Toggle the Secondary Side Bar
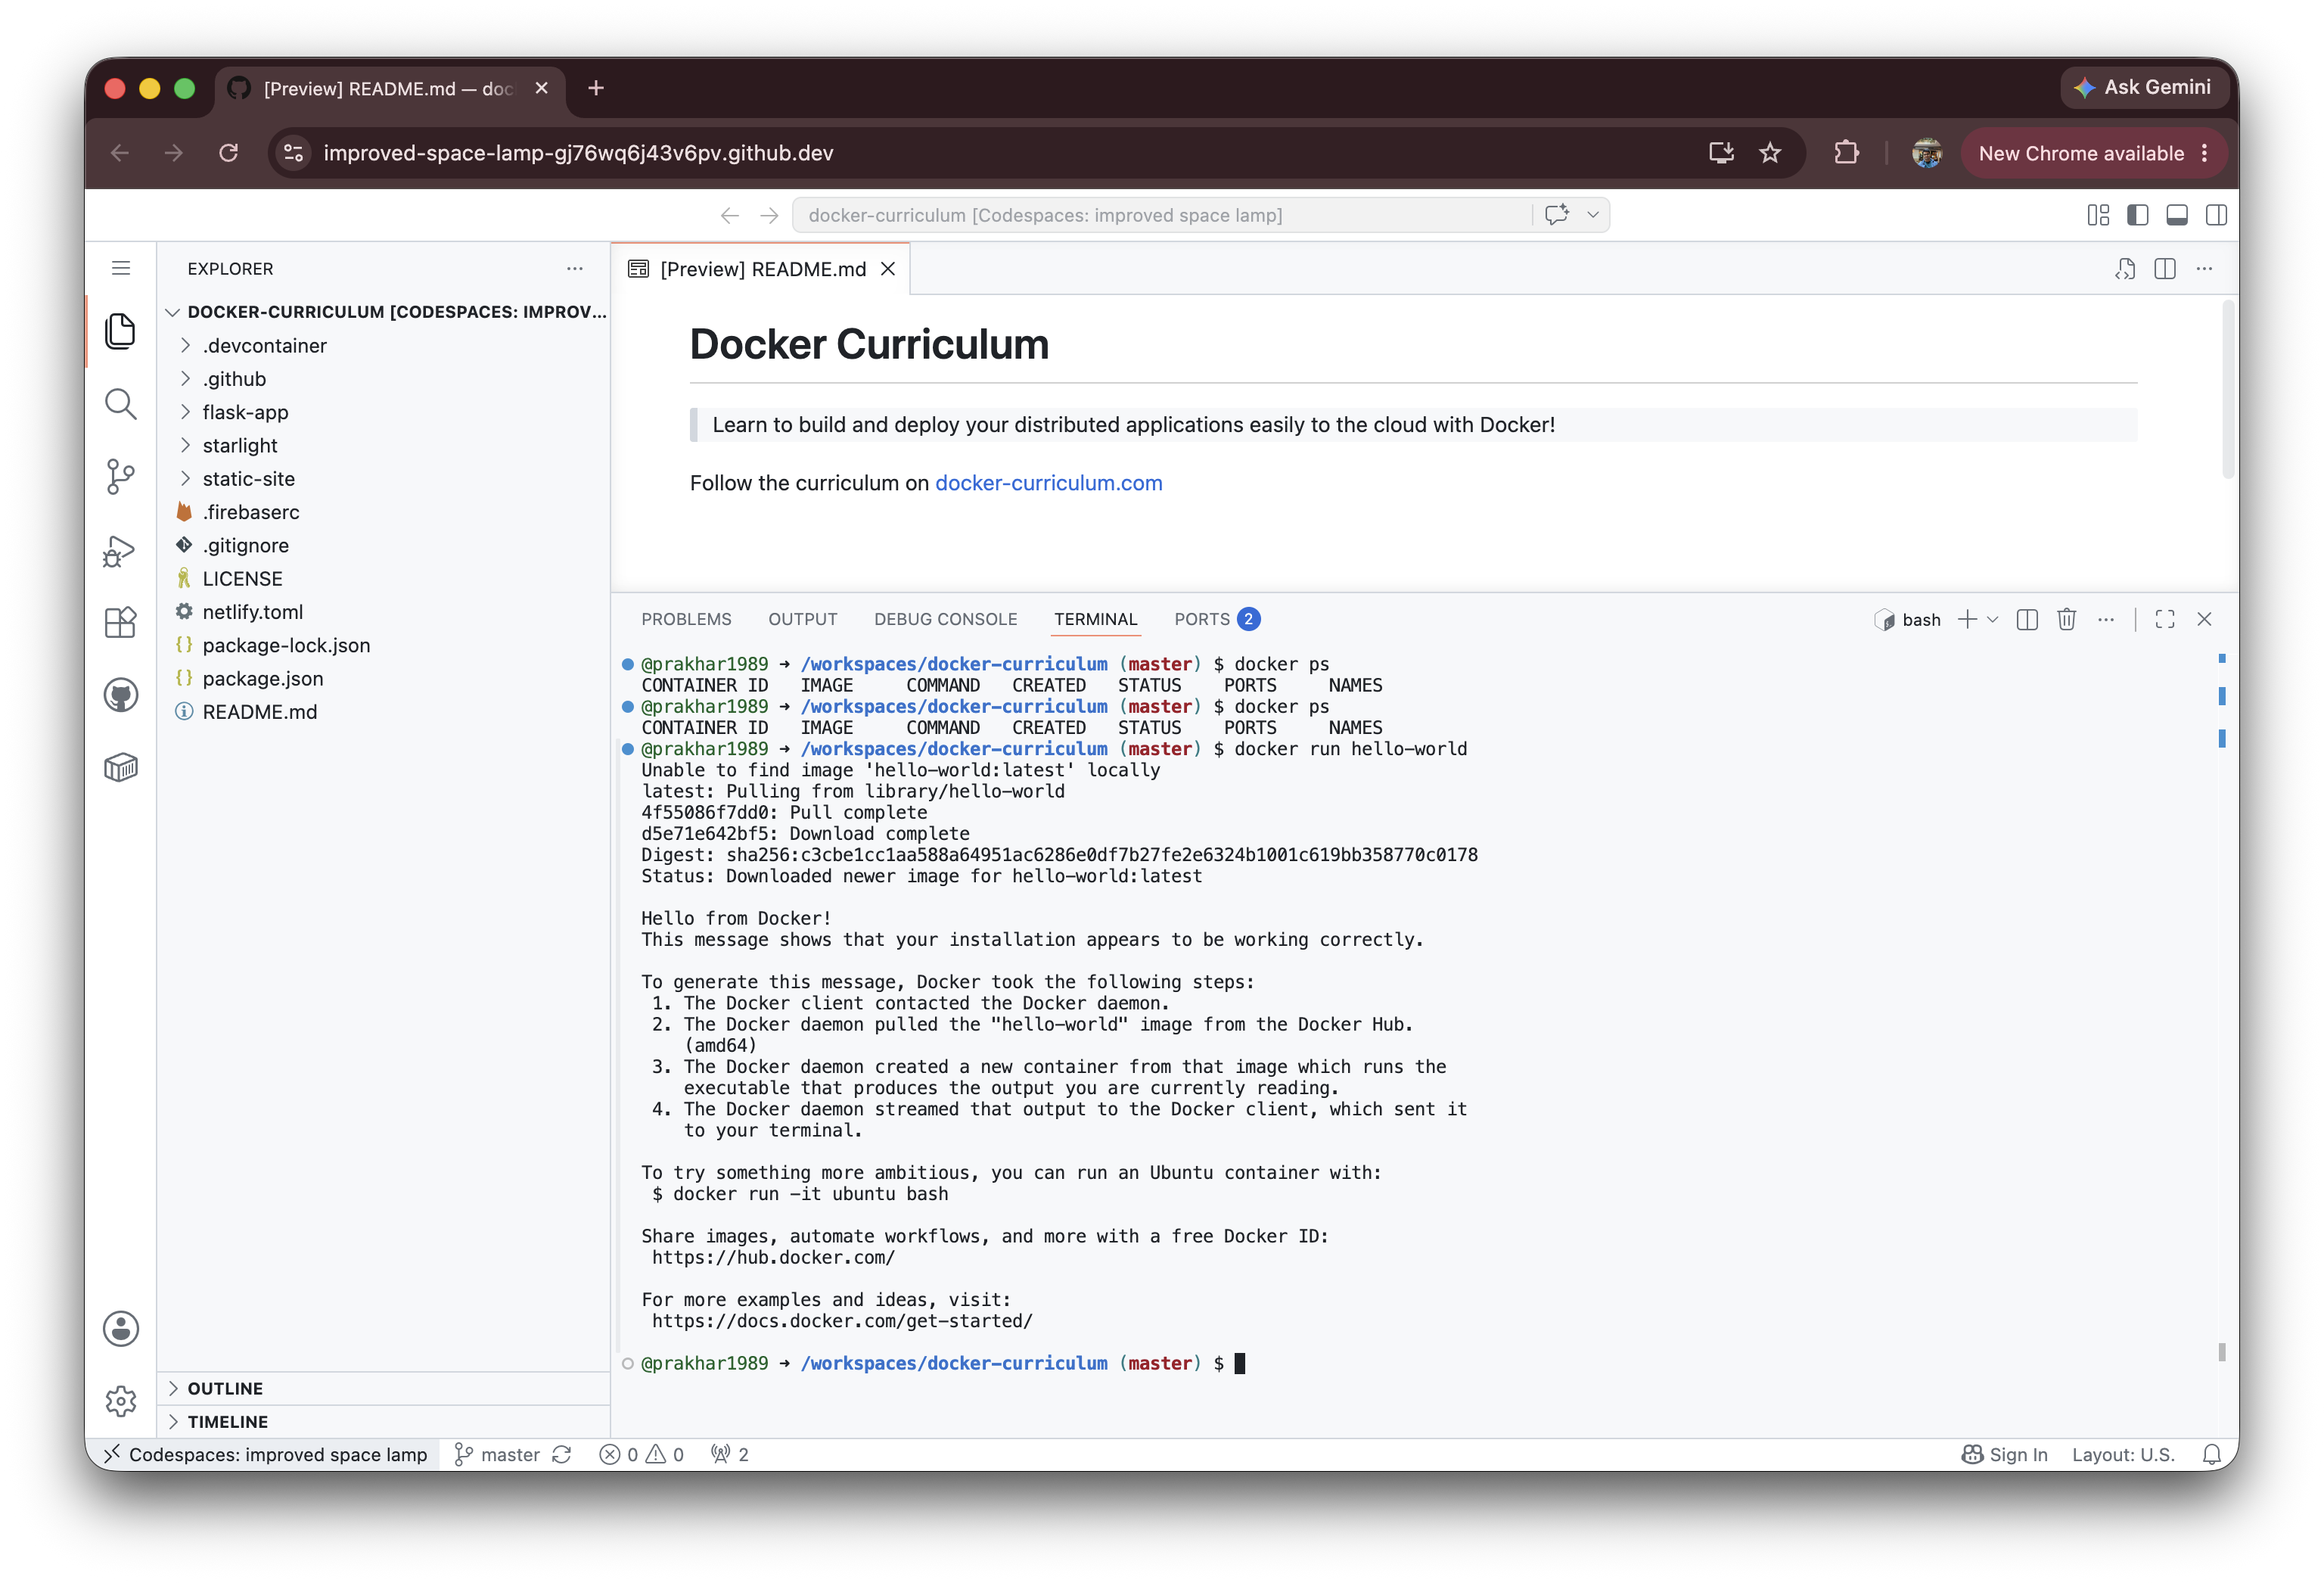Screen dimensions: 2324x1583 coord(2216,215)
